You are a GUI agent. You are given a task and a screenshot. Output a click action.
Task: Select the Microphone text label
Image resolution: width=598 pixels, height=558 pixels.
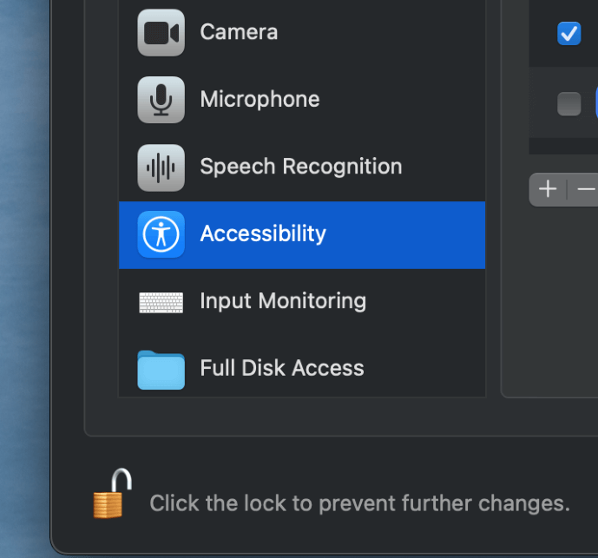(x=260, y=99)
